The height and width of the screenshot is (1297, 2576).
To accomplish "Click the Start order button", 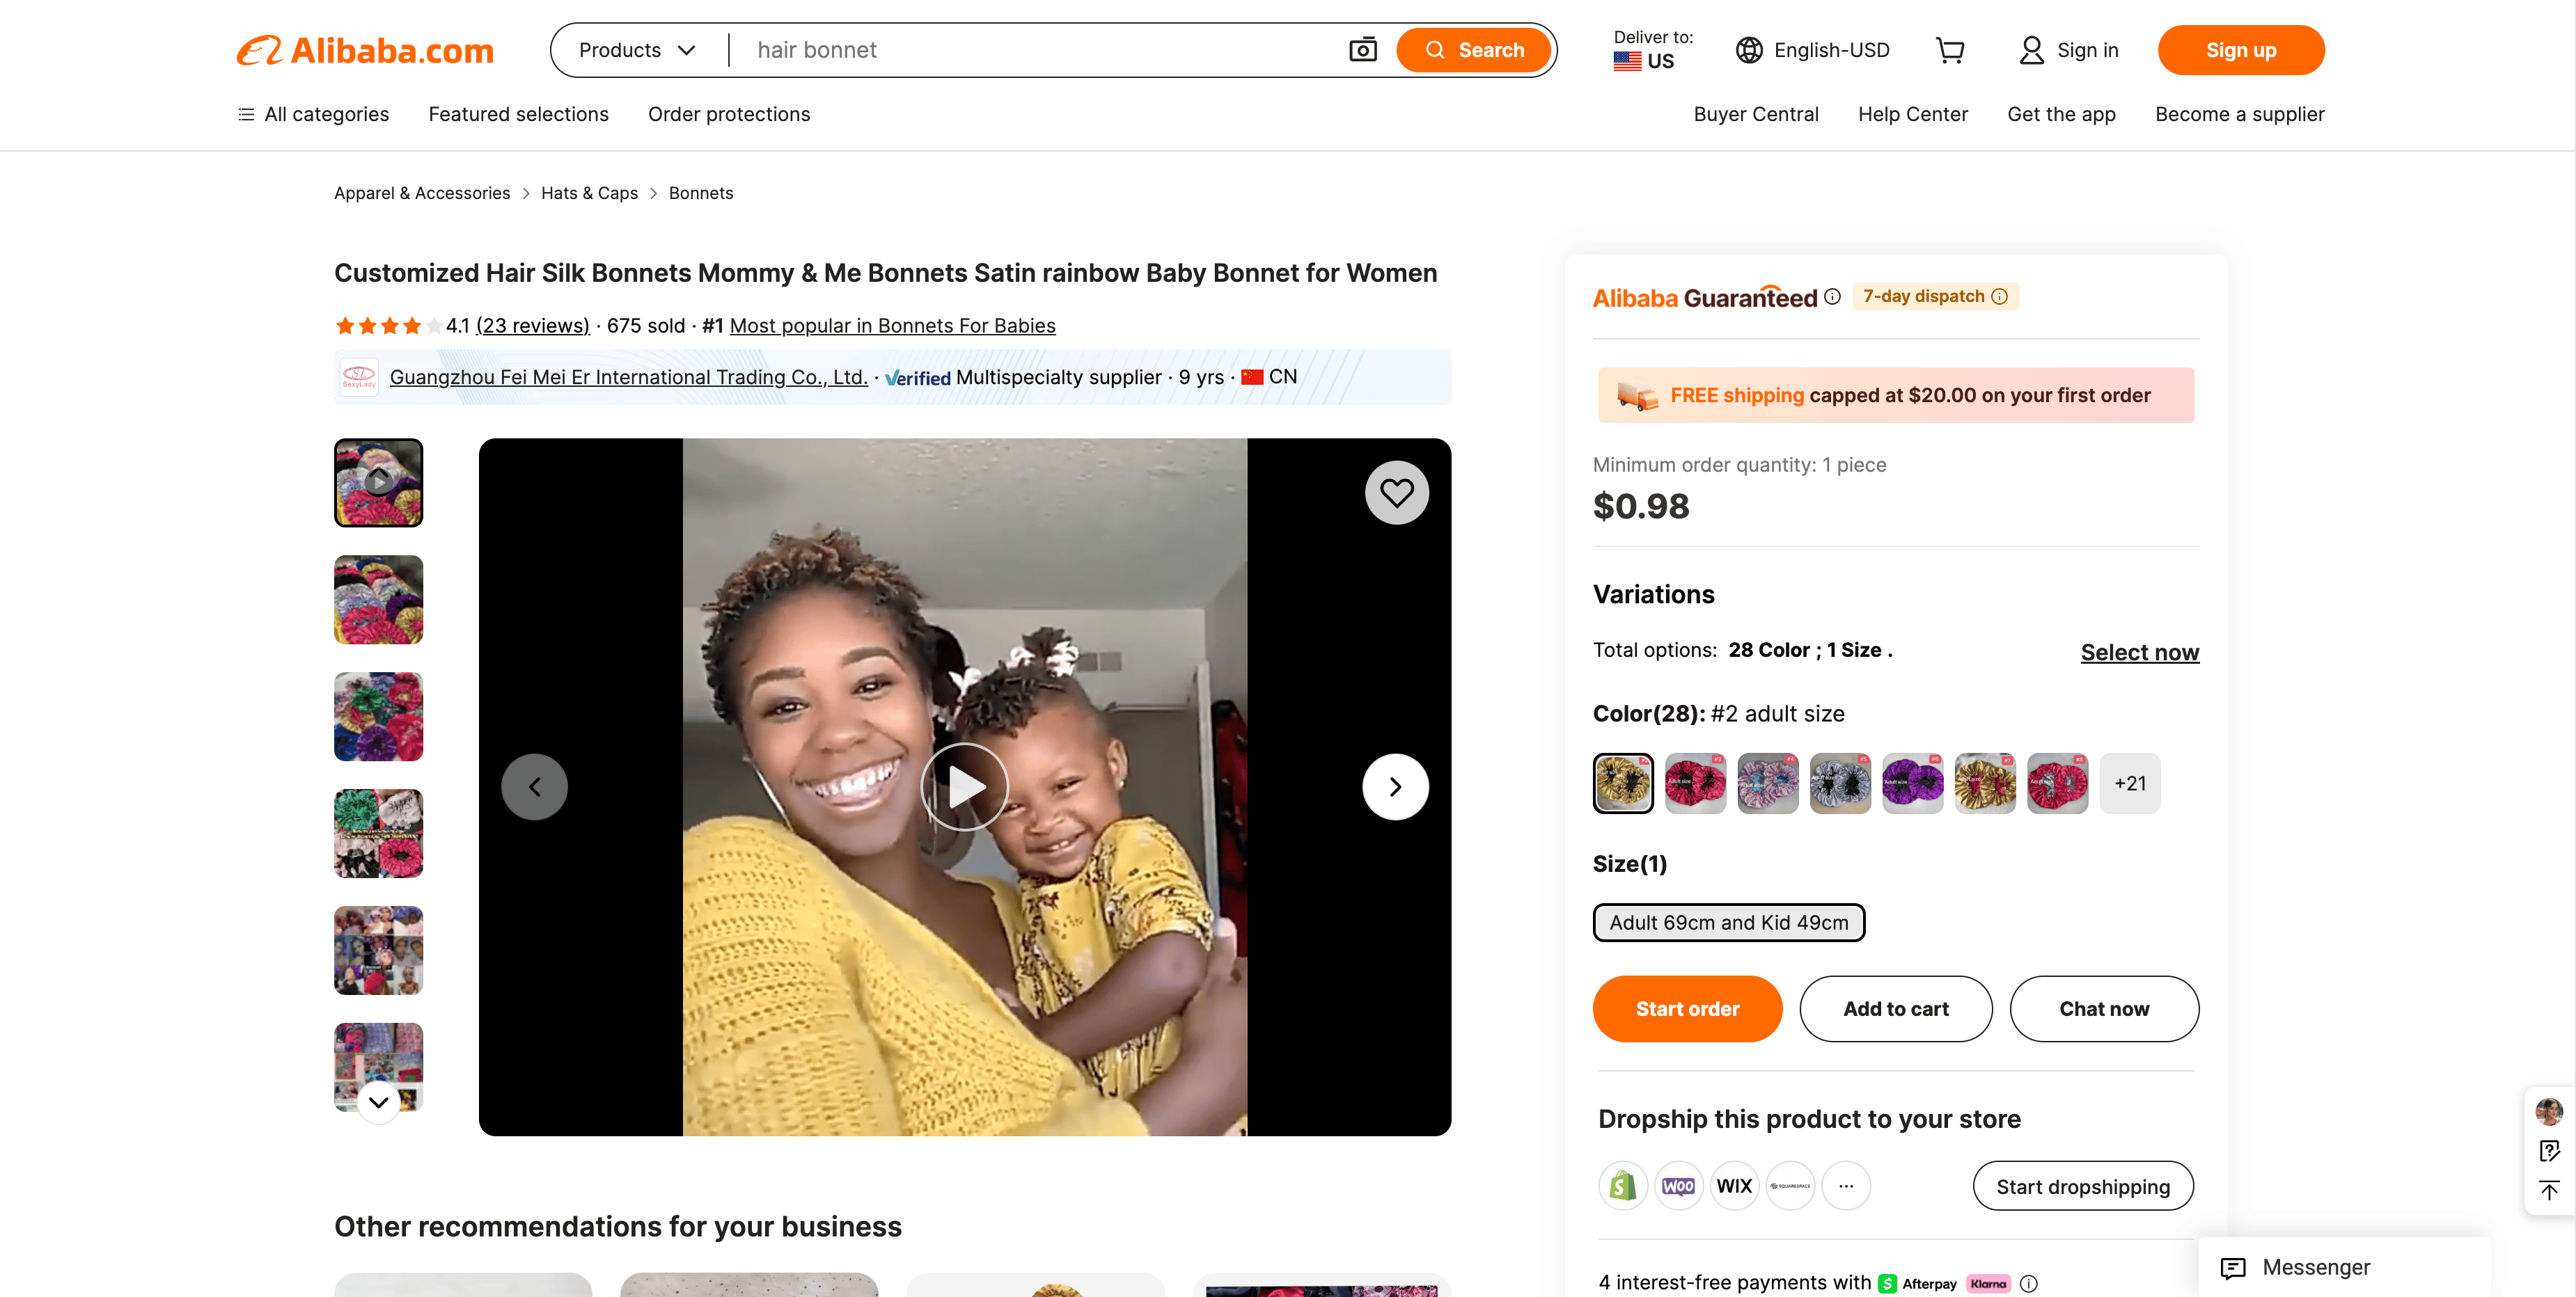I will 1687,1009.
